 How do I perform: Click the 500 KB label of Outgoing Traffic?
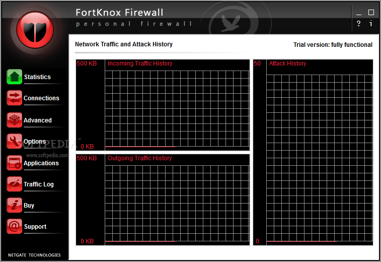click(x=87, y=158)
